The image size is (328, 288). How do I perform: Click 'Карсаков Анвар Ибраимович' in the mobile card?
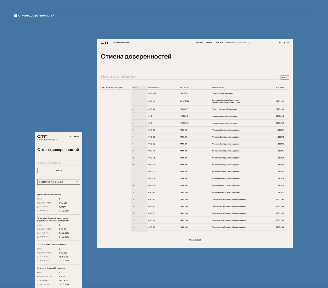tap(51, 268)
